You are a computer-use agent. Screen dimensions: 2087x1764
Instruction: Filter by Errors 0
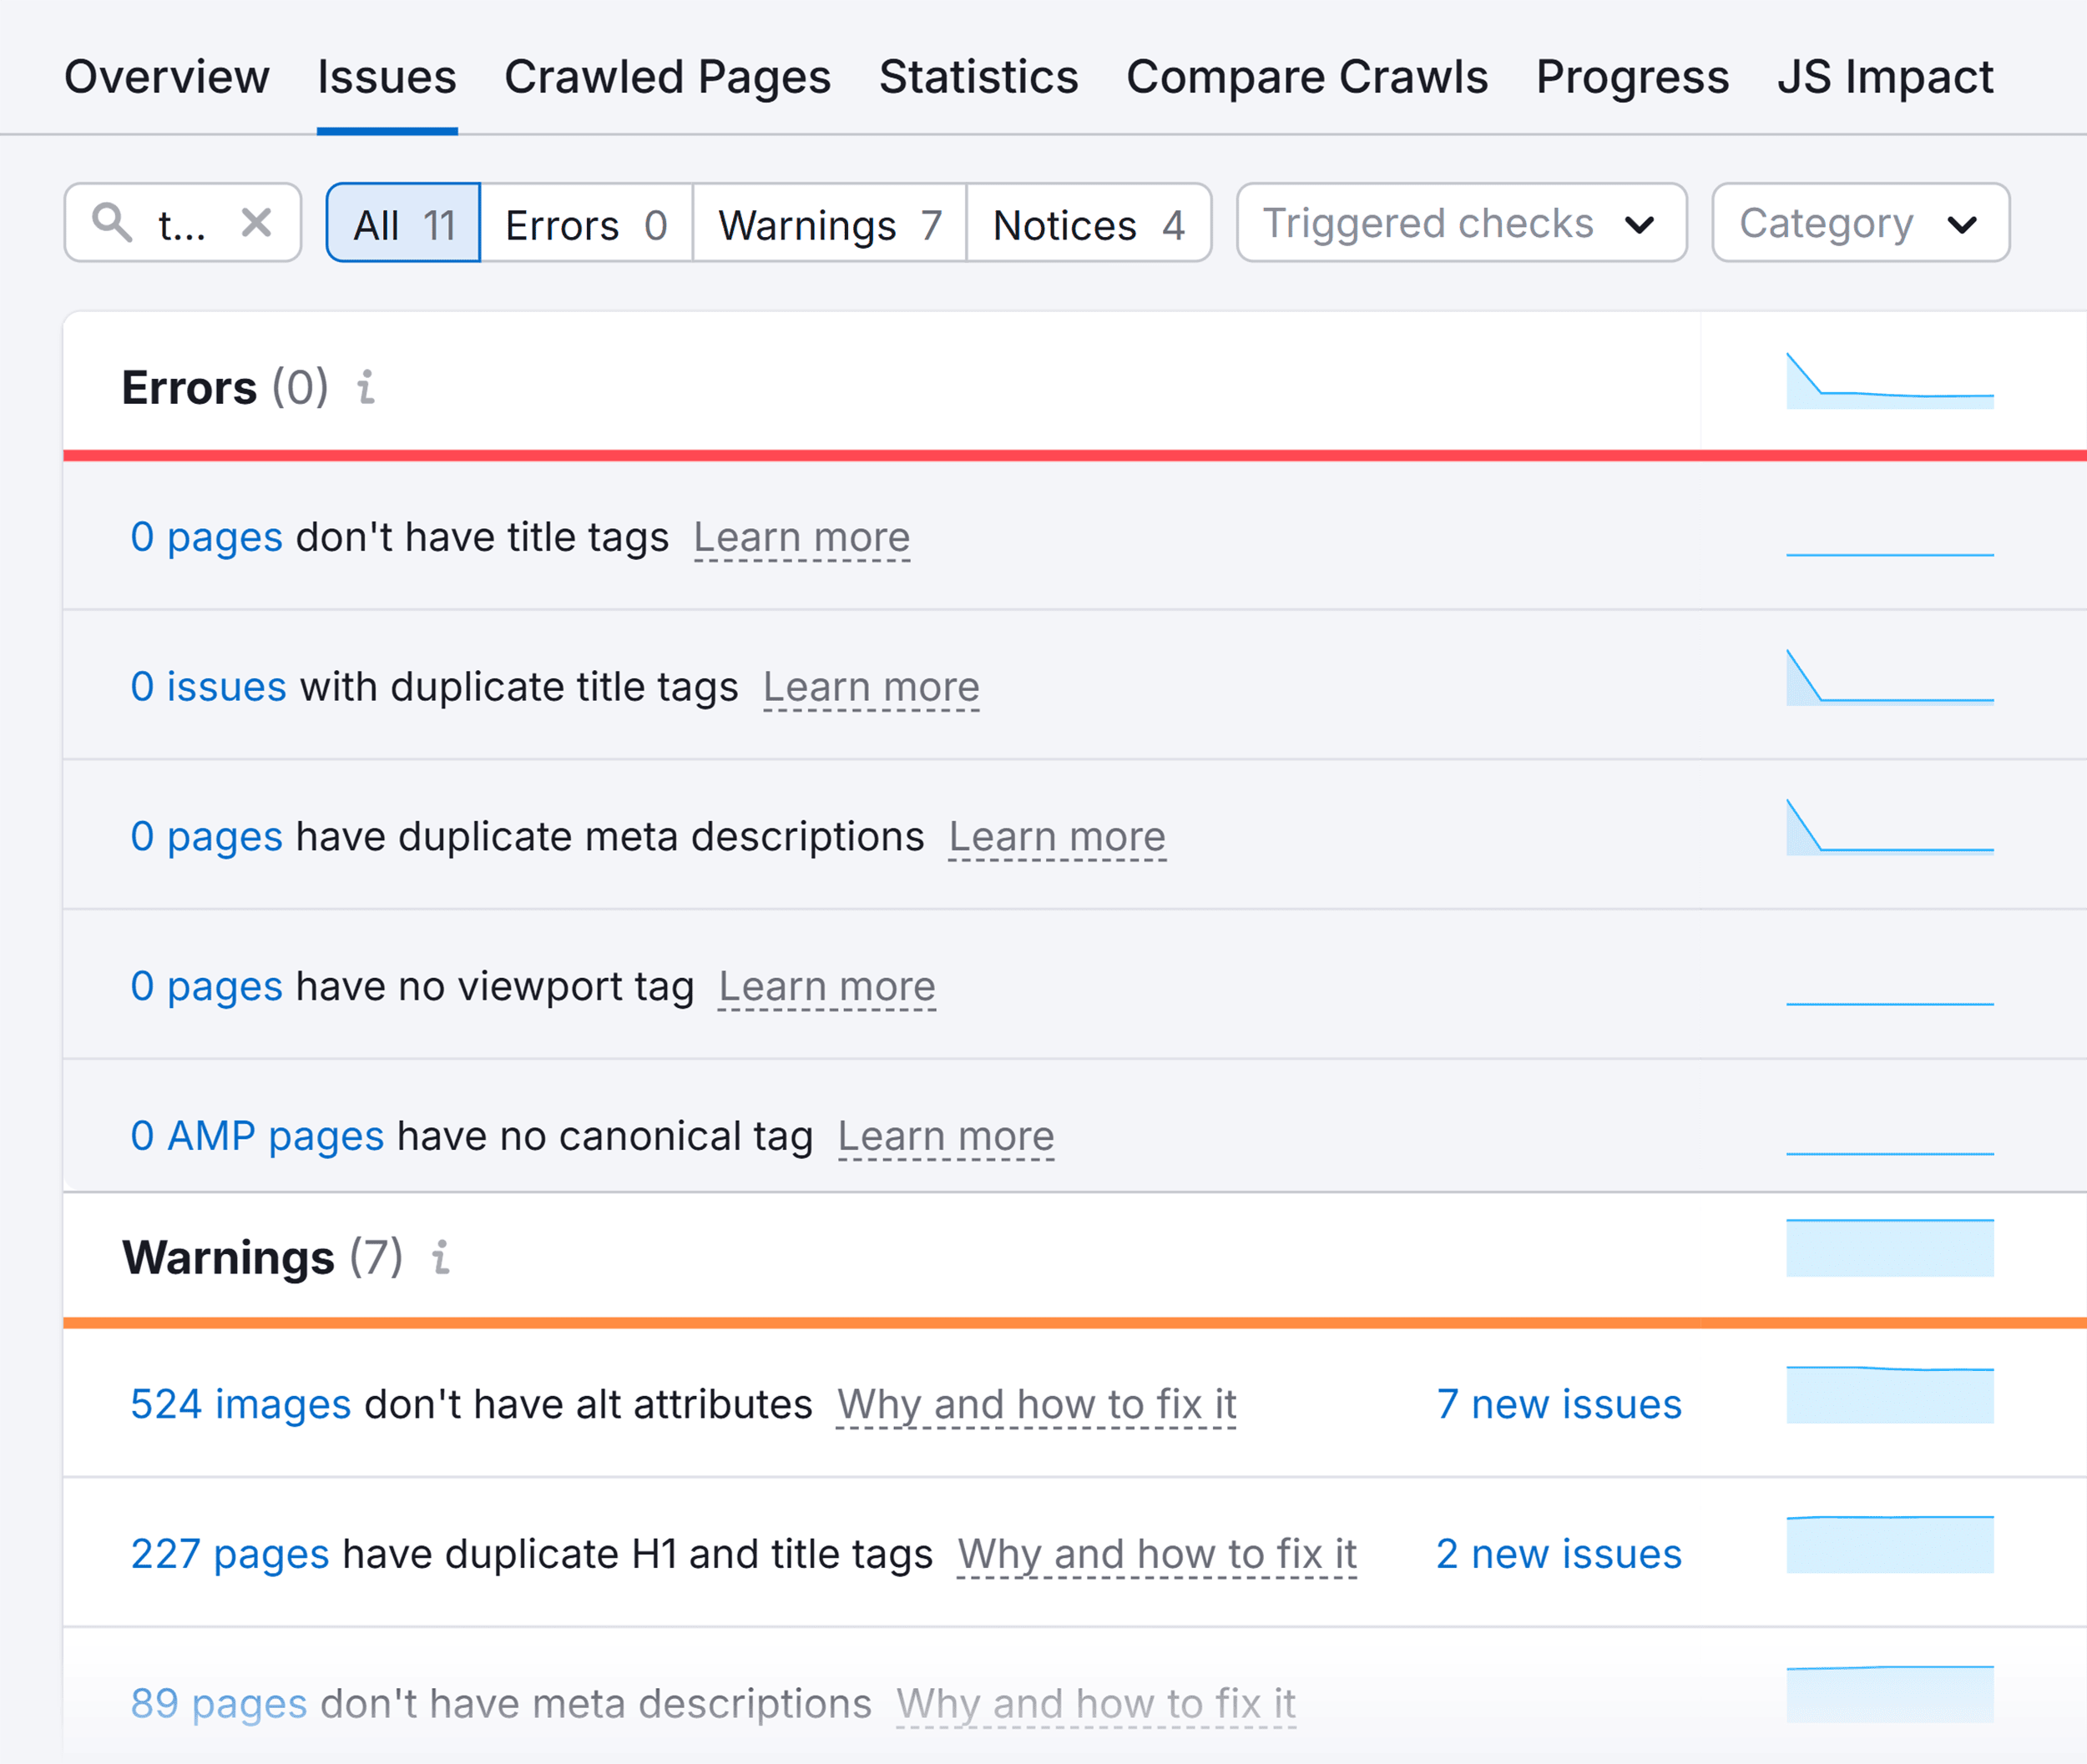click(587, 223)
